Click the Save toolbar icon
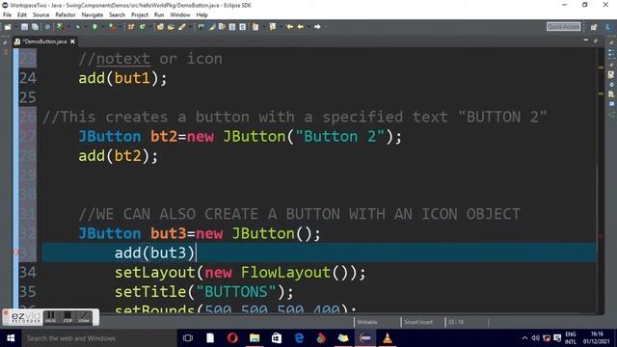This screenshot has height=347, width=617. [x=24, y=27]
